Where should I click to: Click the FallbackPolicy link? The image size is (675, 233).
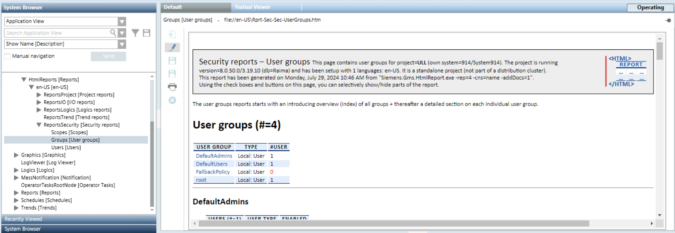pos(213,172)
